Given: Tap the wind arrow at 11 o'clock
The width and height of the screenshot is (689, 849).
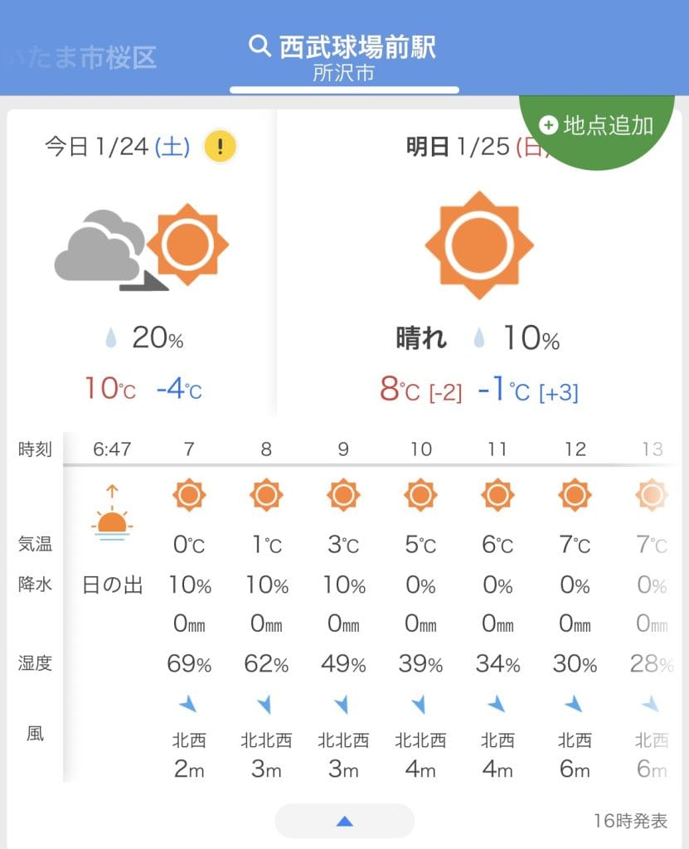Looking at the screenshot, I should click(x=497, y=705).
